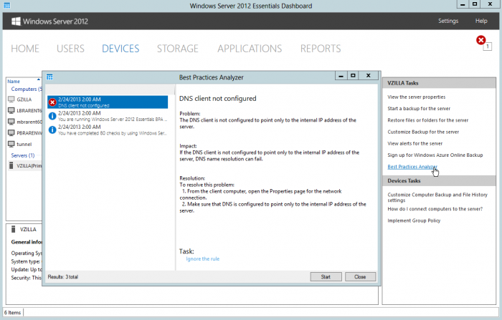Select the DNS client not configured result
This screenshot has width=502, height=320.
pos(108,102)
